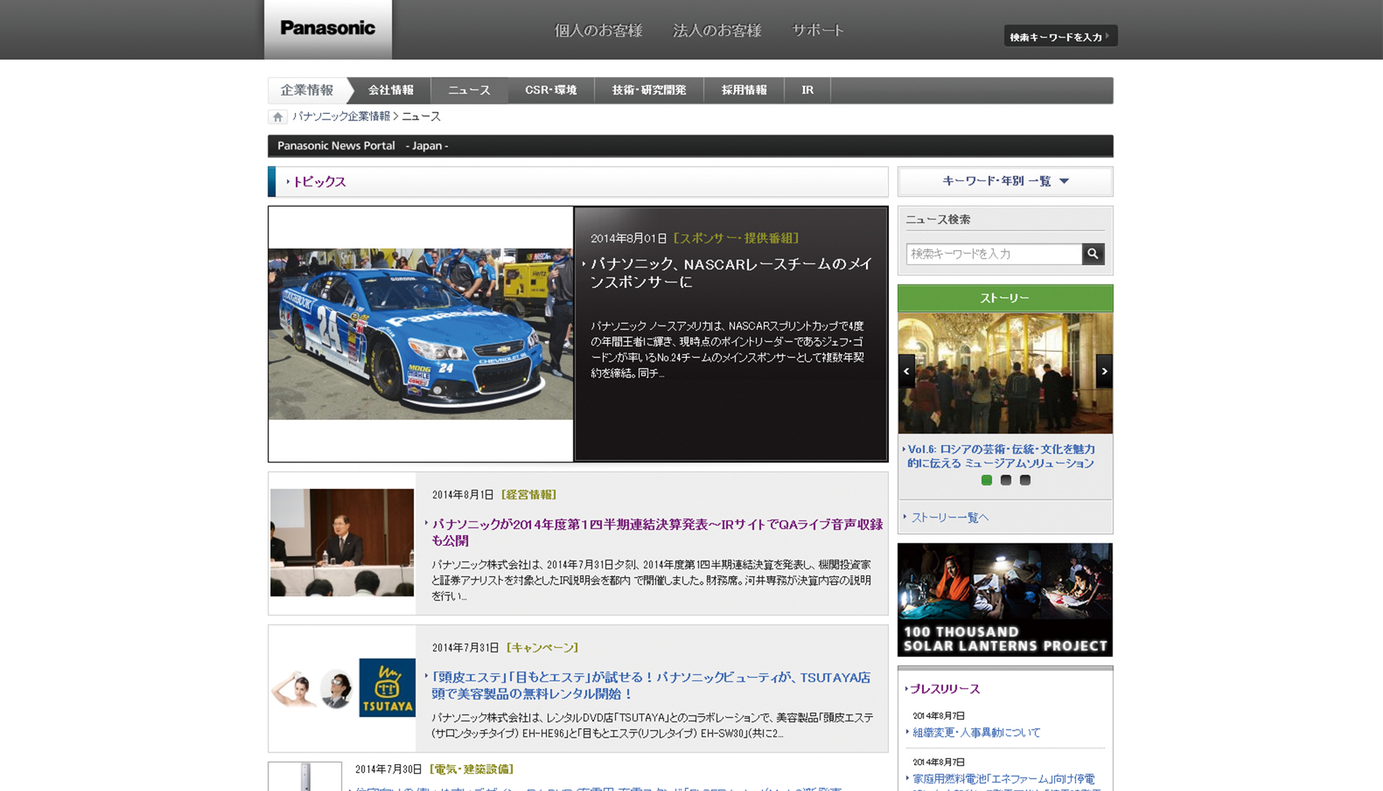Screen dimensions: 1383x791
Task: Click キャンペーン category tag
Action: point(543,648)
